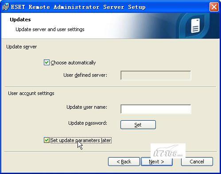The width and height of the screenshot is (221, 174).
Task: Click the server document icon in header banner
Action: (195, 26)
